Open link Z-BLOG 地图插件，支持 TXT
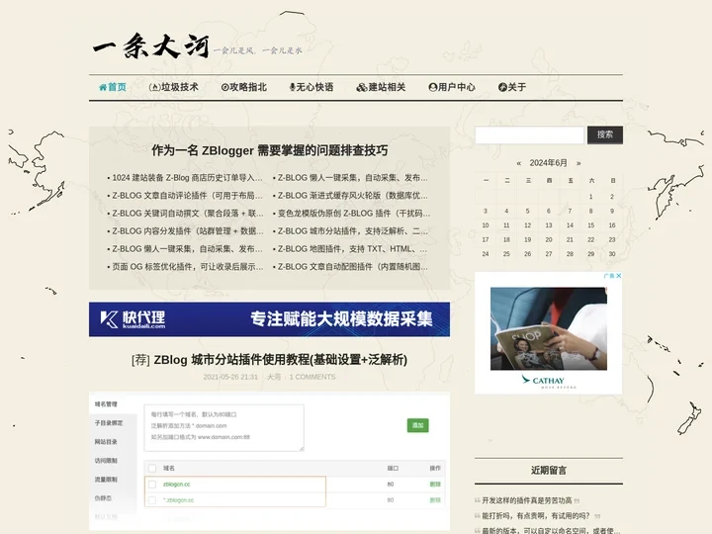 [350, 249]
